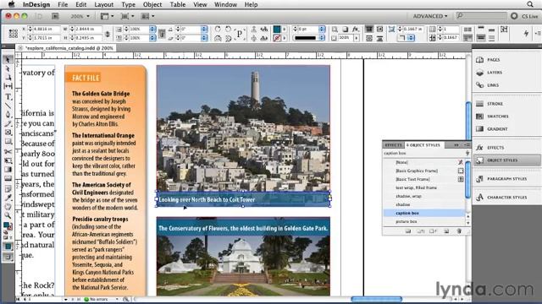Toggle wrap around bounding box icon
The width and height of the screenshot is (542, 304).
tap(379, 30)
